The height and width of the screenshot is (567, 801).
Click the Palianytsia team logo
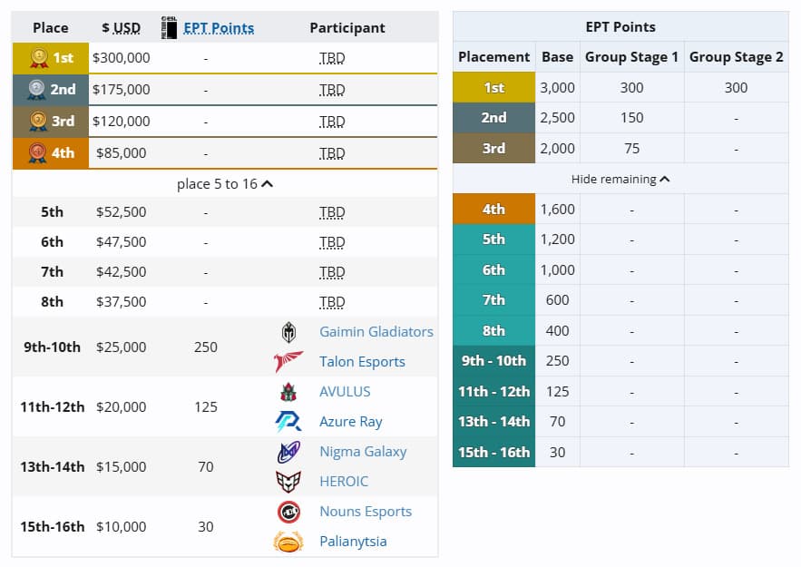(288, 542)
